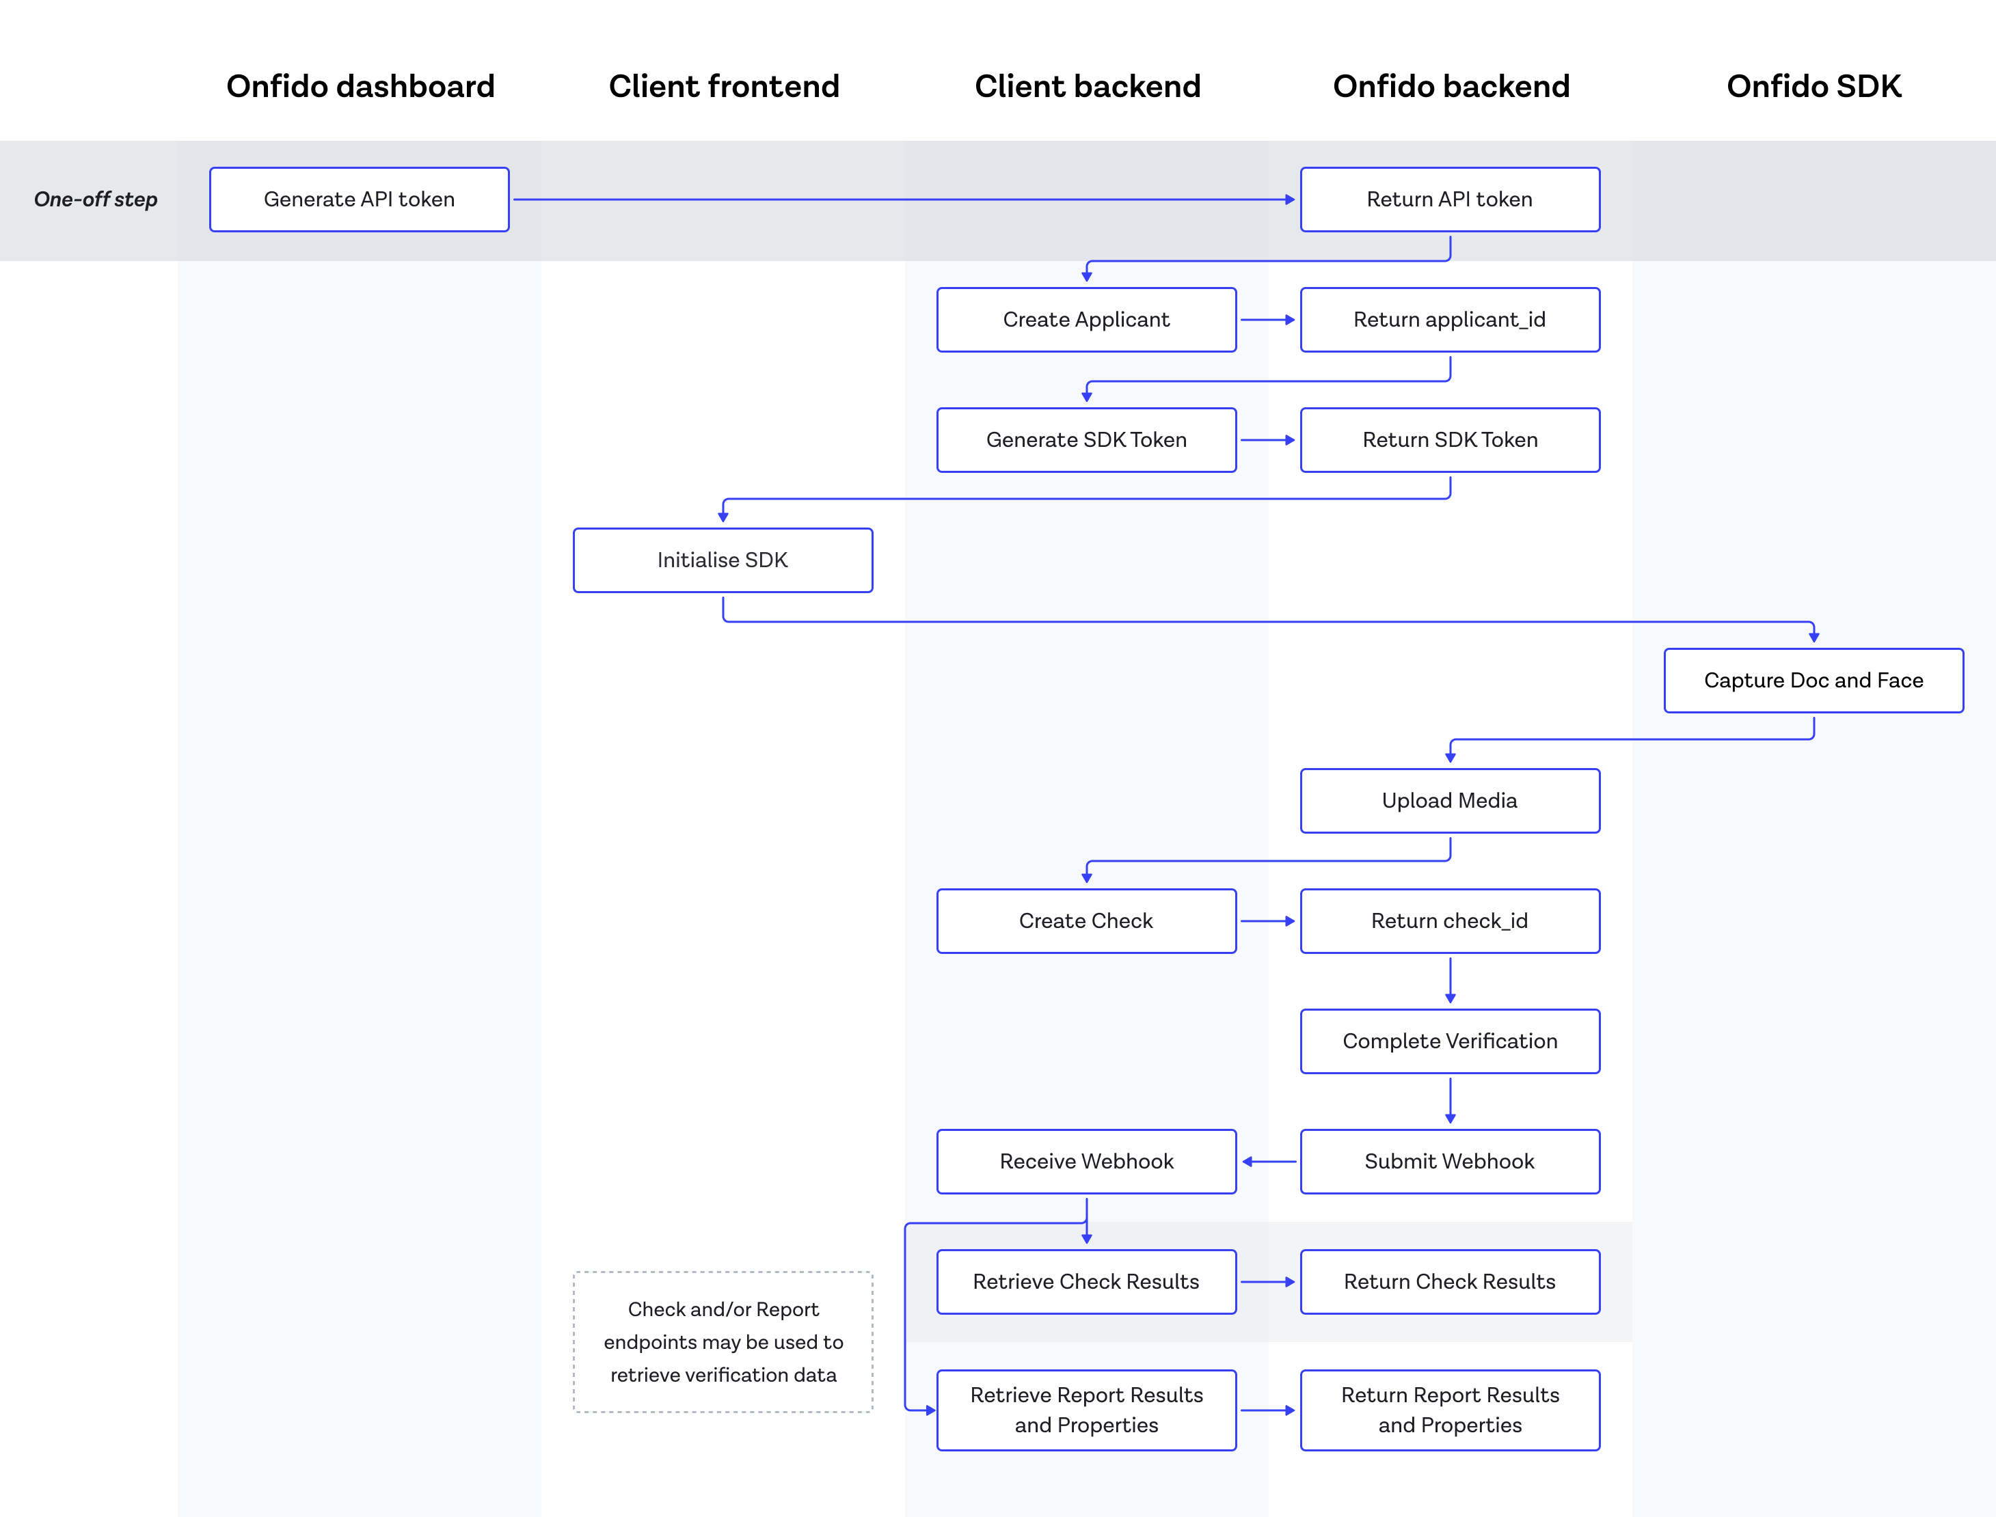Click Return Report Results and Properties box
The image size is (1996, 1517).
pos(1450,1410)
